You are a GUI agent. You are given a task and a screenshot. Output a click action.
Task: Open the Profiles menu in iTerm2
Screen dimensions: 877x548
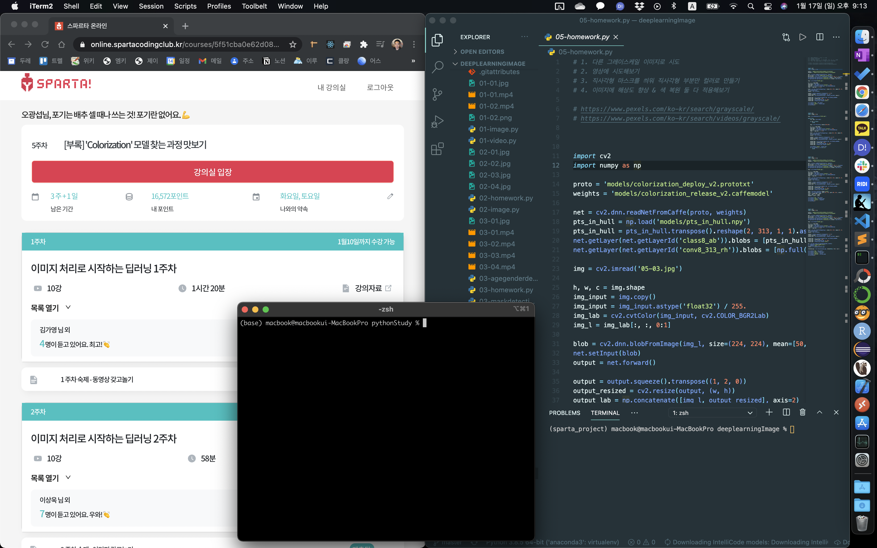pyautogui.click(x=219, y=6)
